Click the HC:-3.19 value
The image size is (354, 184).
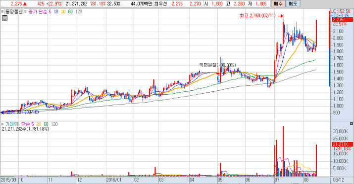tap(340, 15)
